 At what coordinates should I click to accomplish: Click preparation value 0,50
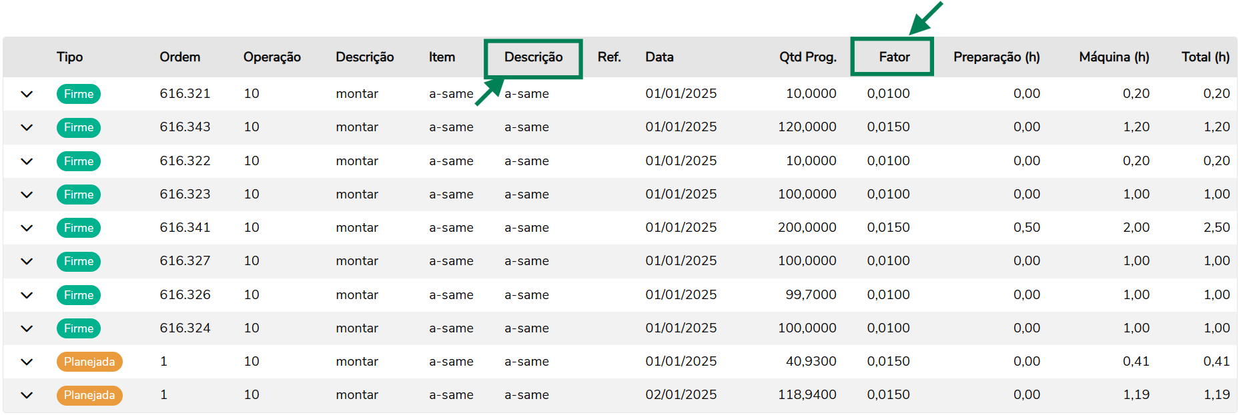[x=1027, y=228]
